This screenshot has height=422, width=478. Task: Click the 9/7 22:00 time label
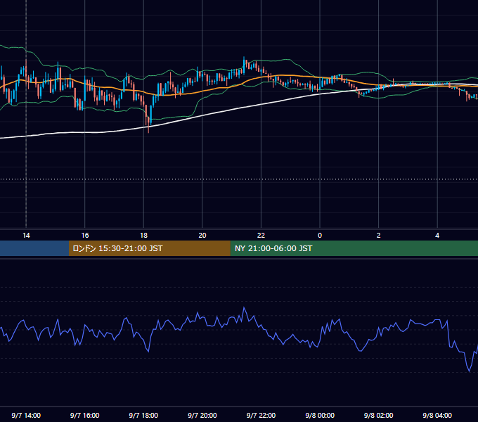261,415
